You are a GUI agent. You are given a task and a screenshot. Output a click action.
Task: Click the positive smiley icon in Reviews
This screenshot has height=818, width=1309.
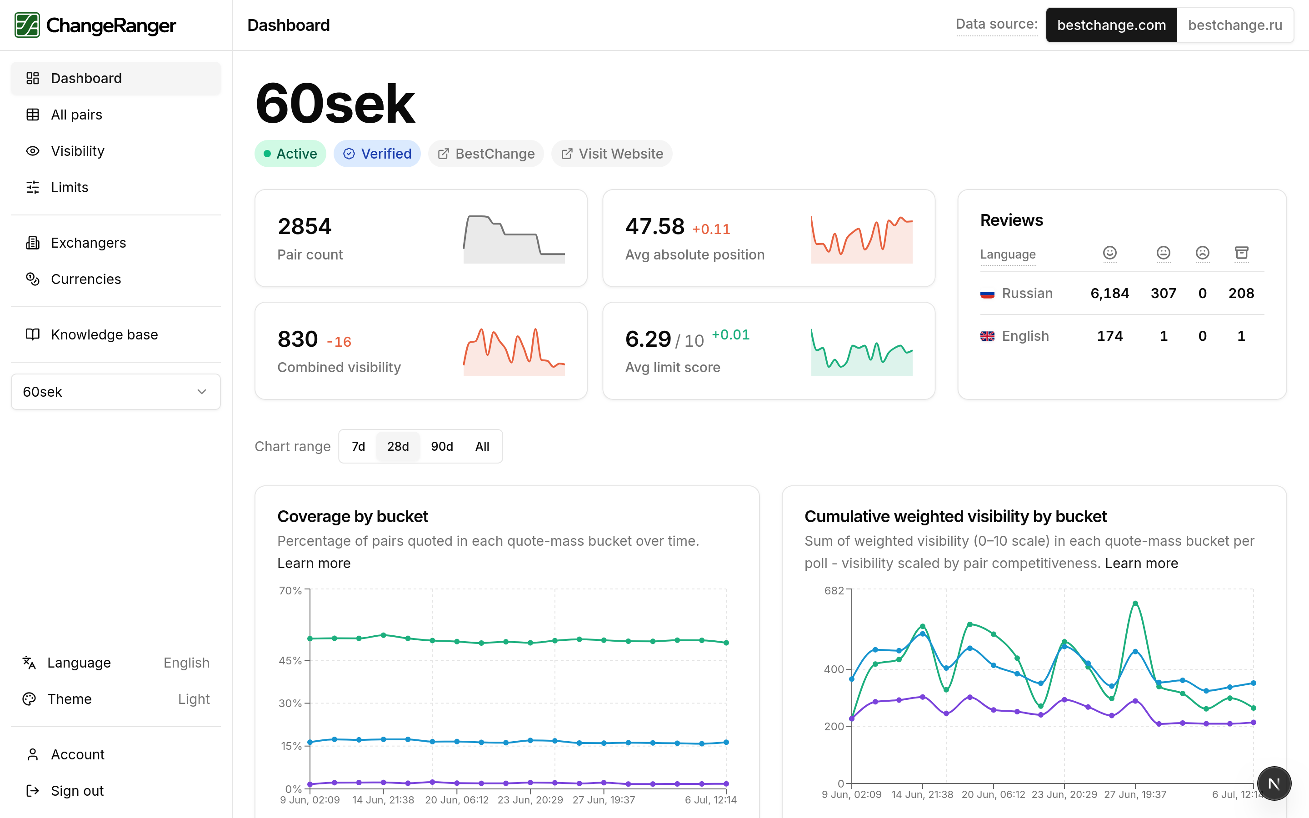[x=1109, y=253]
